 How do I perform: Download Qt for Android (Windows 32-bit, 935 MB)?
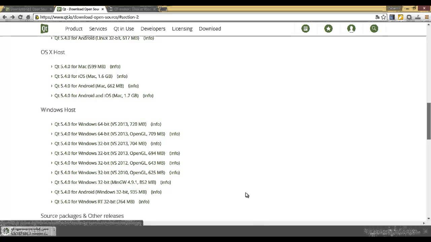(x=101, y=192)
